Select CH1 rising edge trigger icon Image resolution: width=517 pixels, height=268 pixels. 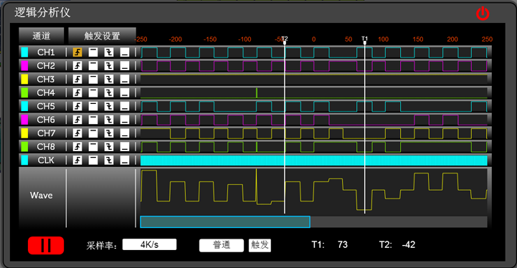[x=77, y=52]
